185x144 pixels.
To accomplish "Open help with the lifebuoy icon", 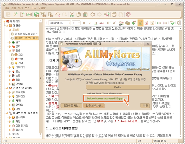I will (x=128, y=14).
